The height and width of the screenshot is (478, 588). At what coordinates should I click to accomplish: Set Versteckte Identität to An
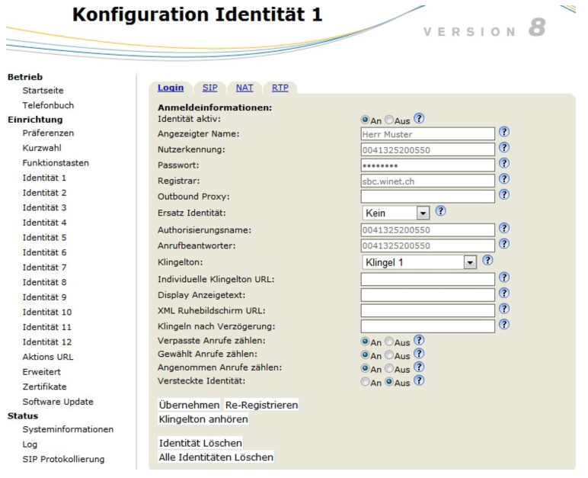click(x=365, y=382)
